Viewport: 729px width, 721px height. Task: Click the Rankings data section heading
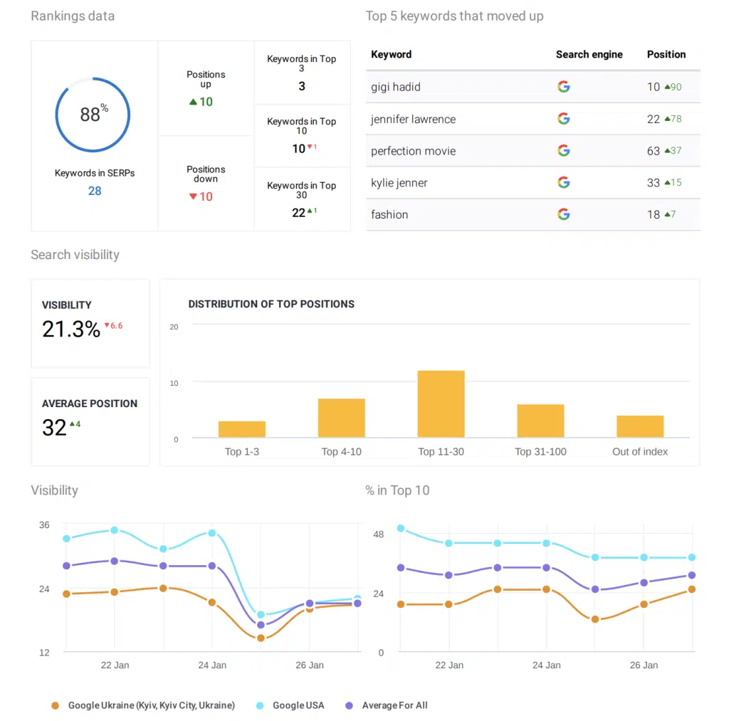[73, 16]
